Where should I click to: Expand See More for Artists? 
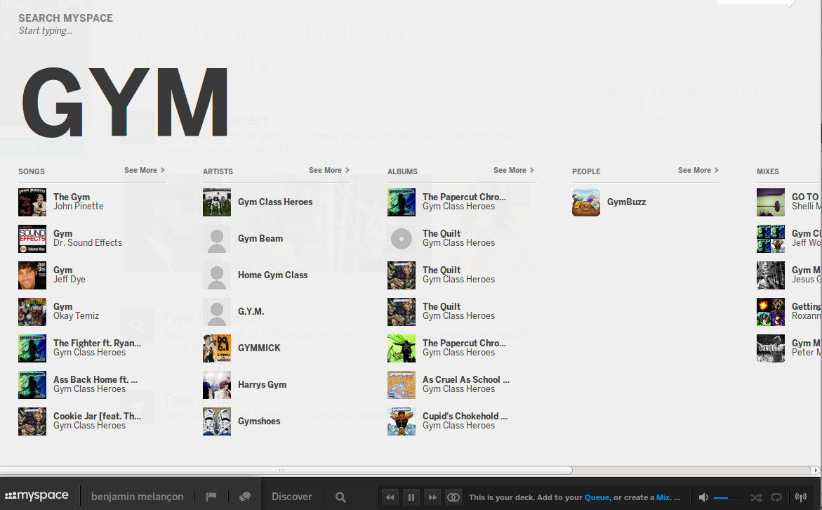point(329,170)
